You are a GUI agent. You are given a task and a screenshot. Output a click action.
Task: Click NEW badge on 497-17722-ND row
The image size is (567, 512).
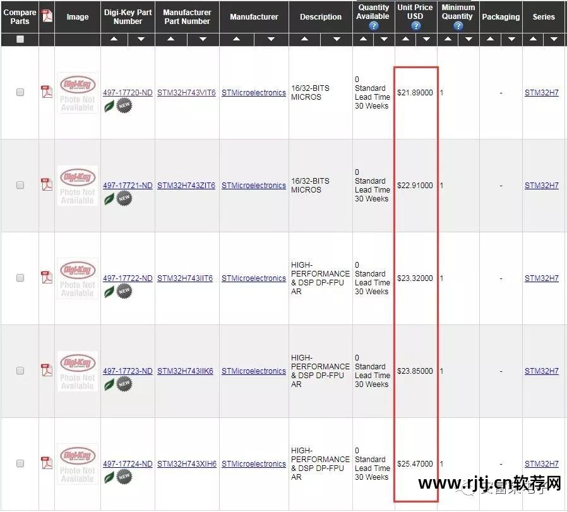pos(124,291)
